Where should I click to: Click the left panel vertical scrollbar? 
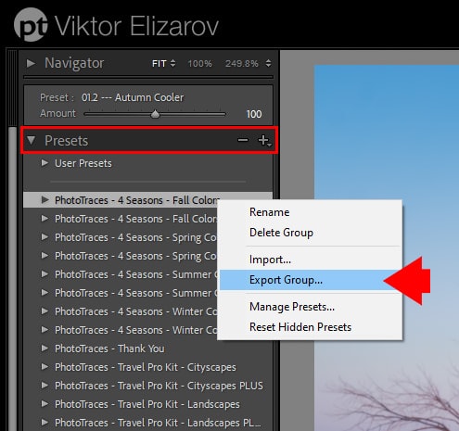[x=12, y=278]
